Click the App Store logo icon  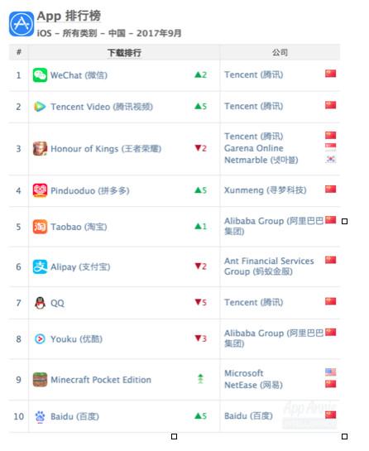tap(22, 24)
